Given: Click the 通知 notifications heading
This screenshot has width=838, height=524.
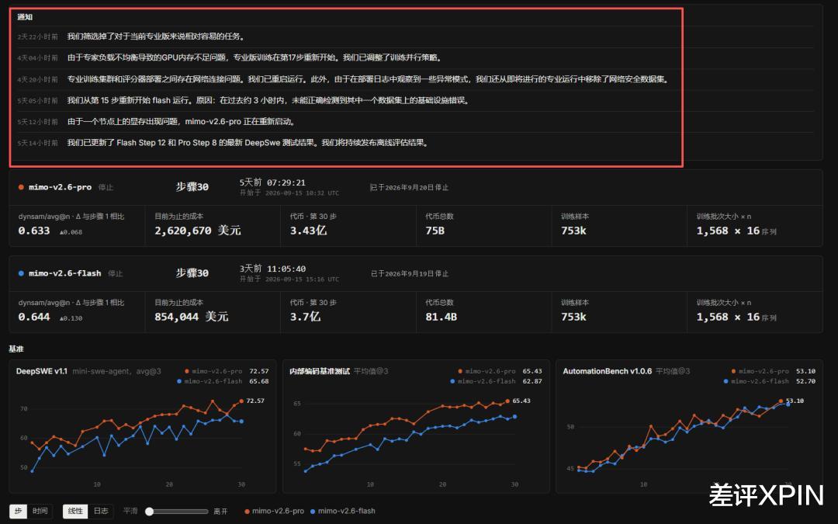Looking at the screenshot, I should pos(25,17).
